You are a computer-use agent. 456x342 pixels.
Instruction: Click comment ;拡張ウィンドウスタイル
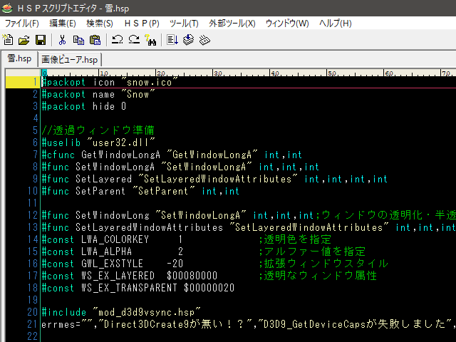tap(323, 264)
